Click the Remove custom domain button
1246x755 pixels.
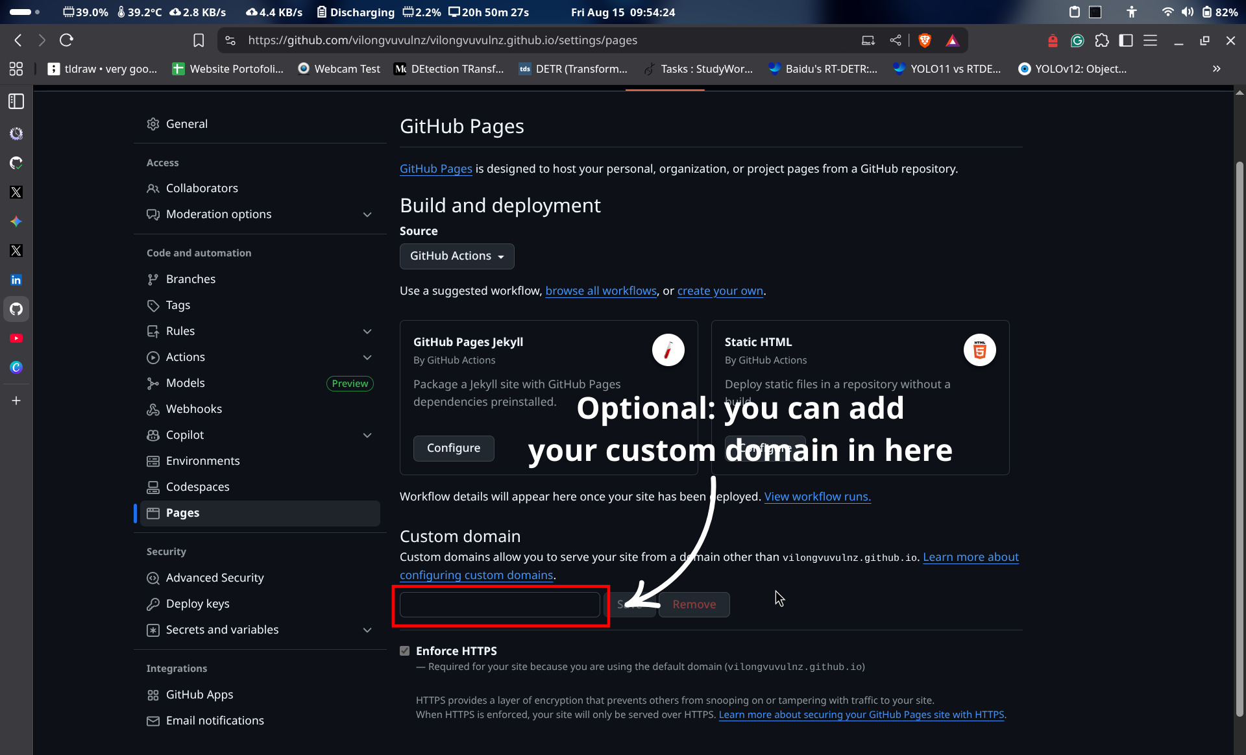click(694, 604)
